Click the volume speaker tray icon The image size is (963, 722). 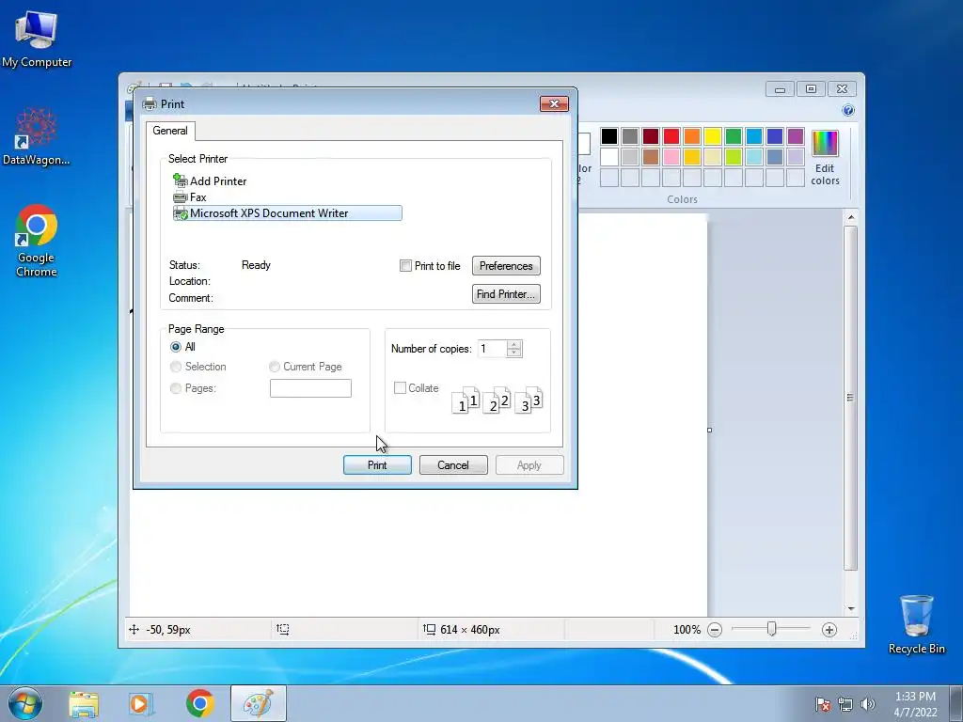pyautogui.click(x=868, y=704)
